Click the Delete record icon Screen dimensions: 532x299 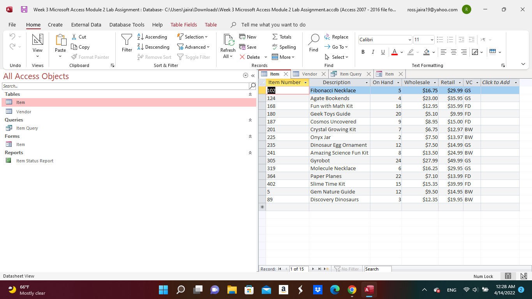coord(242,57)
